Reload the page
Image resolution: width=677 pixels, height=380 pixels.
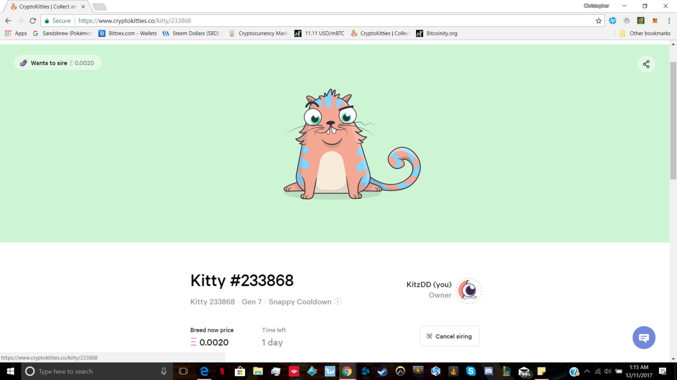[x=33, y=21]
